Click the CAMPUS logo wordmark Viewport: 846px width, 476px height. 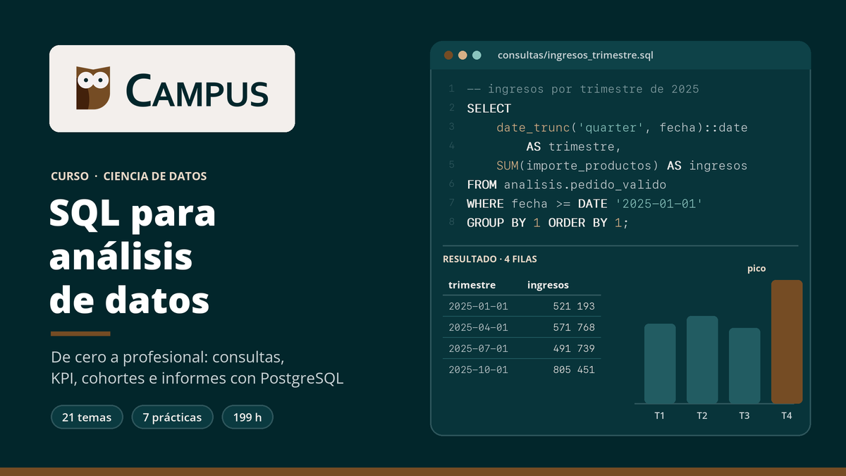click(197, 90)
